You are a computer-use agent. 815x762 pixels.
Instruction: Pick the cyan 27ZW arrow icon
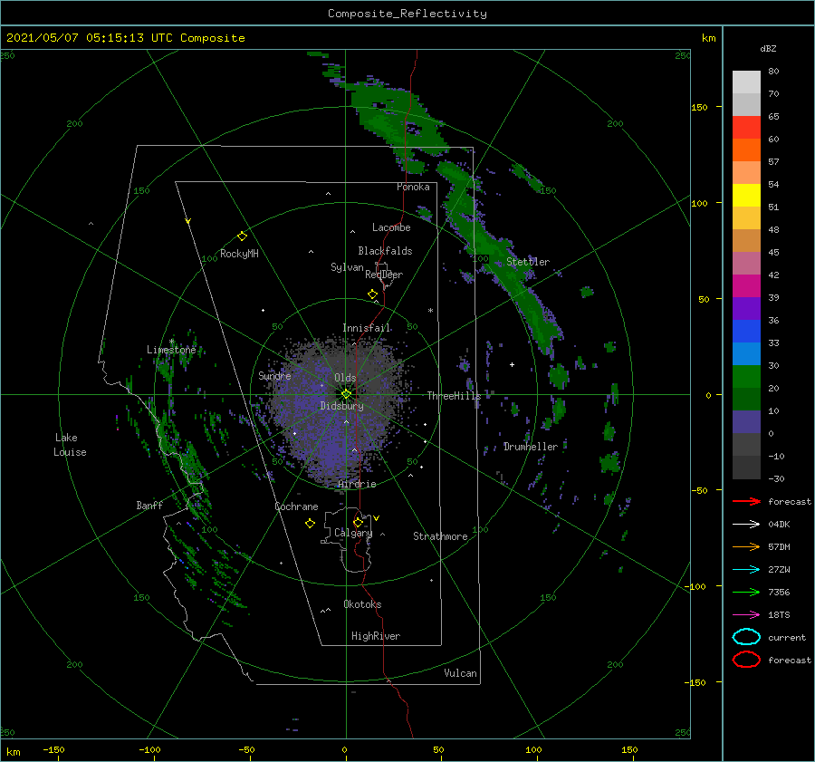(x=746, y=570)
